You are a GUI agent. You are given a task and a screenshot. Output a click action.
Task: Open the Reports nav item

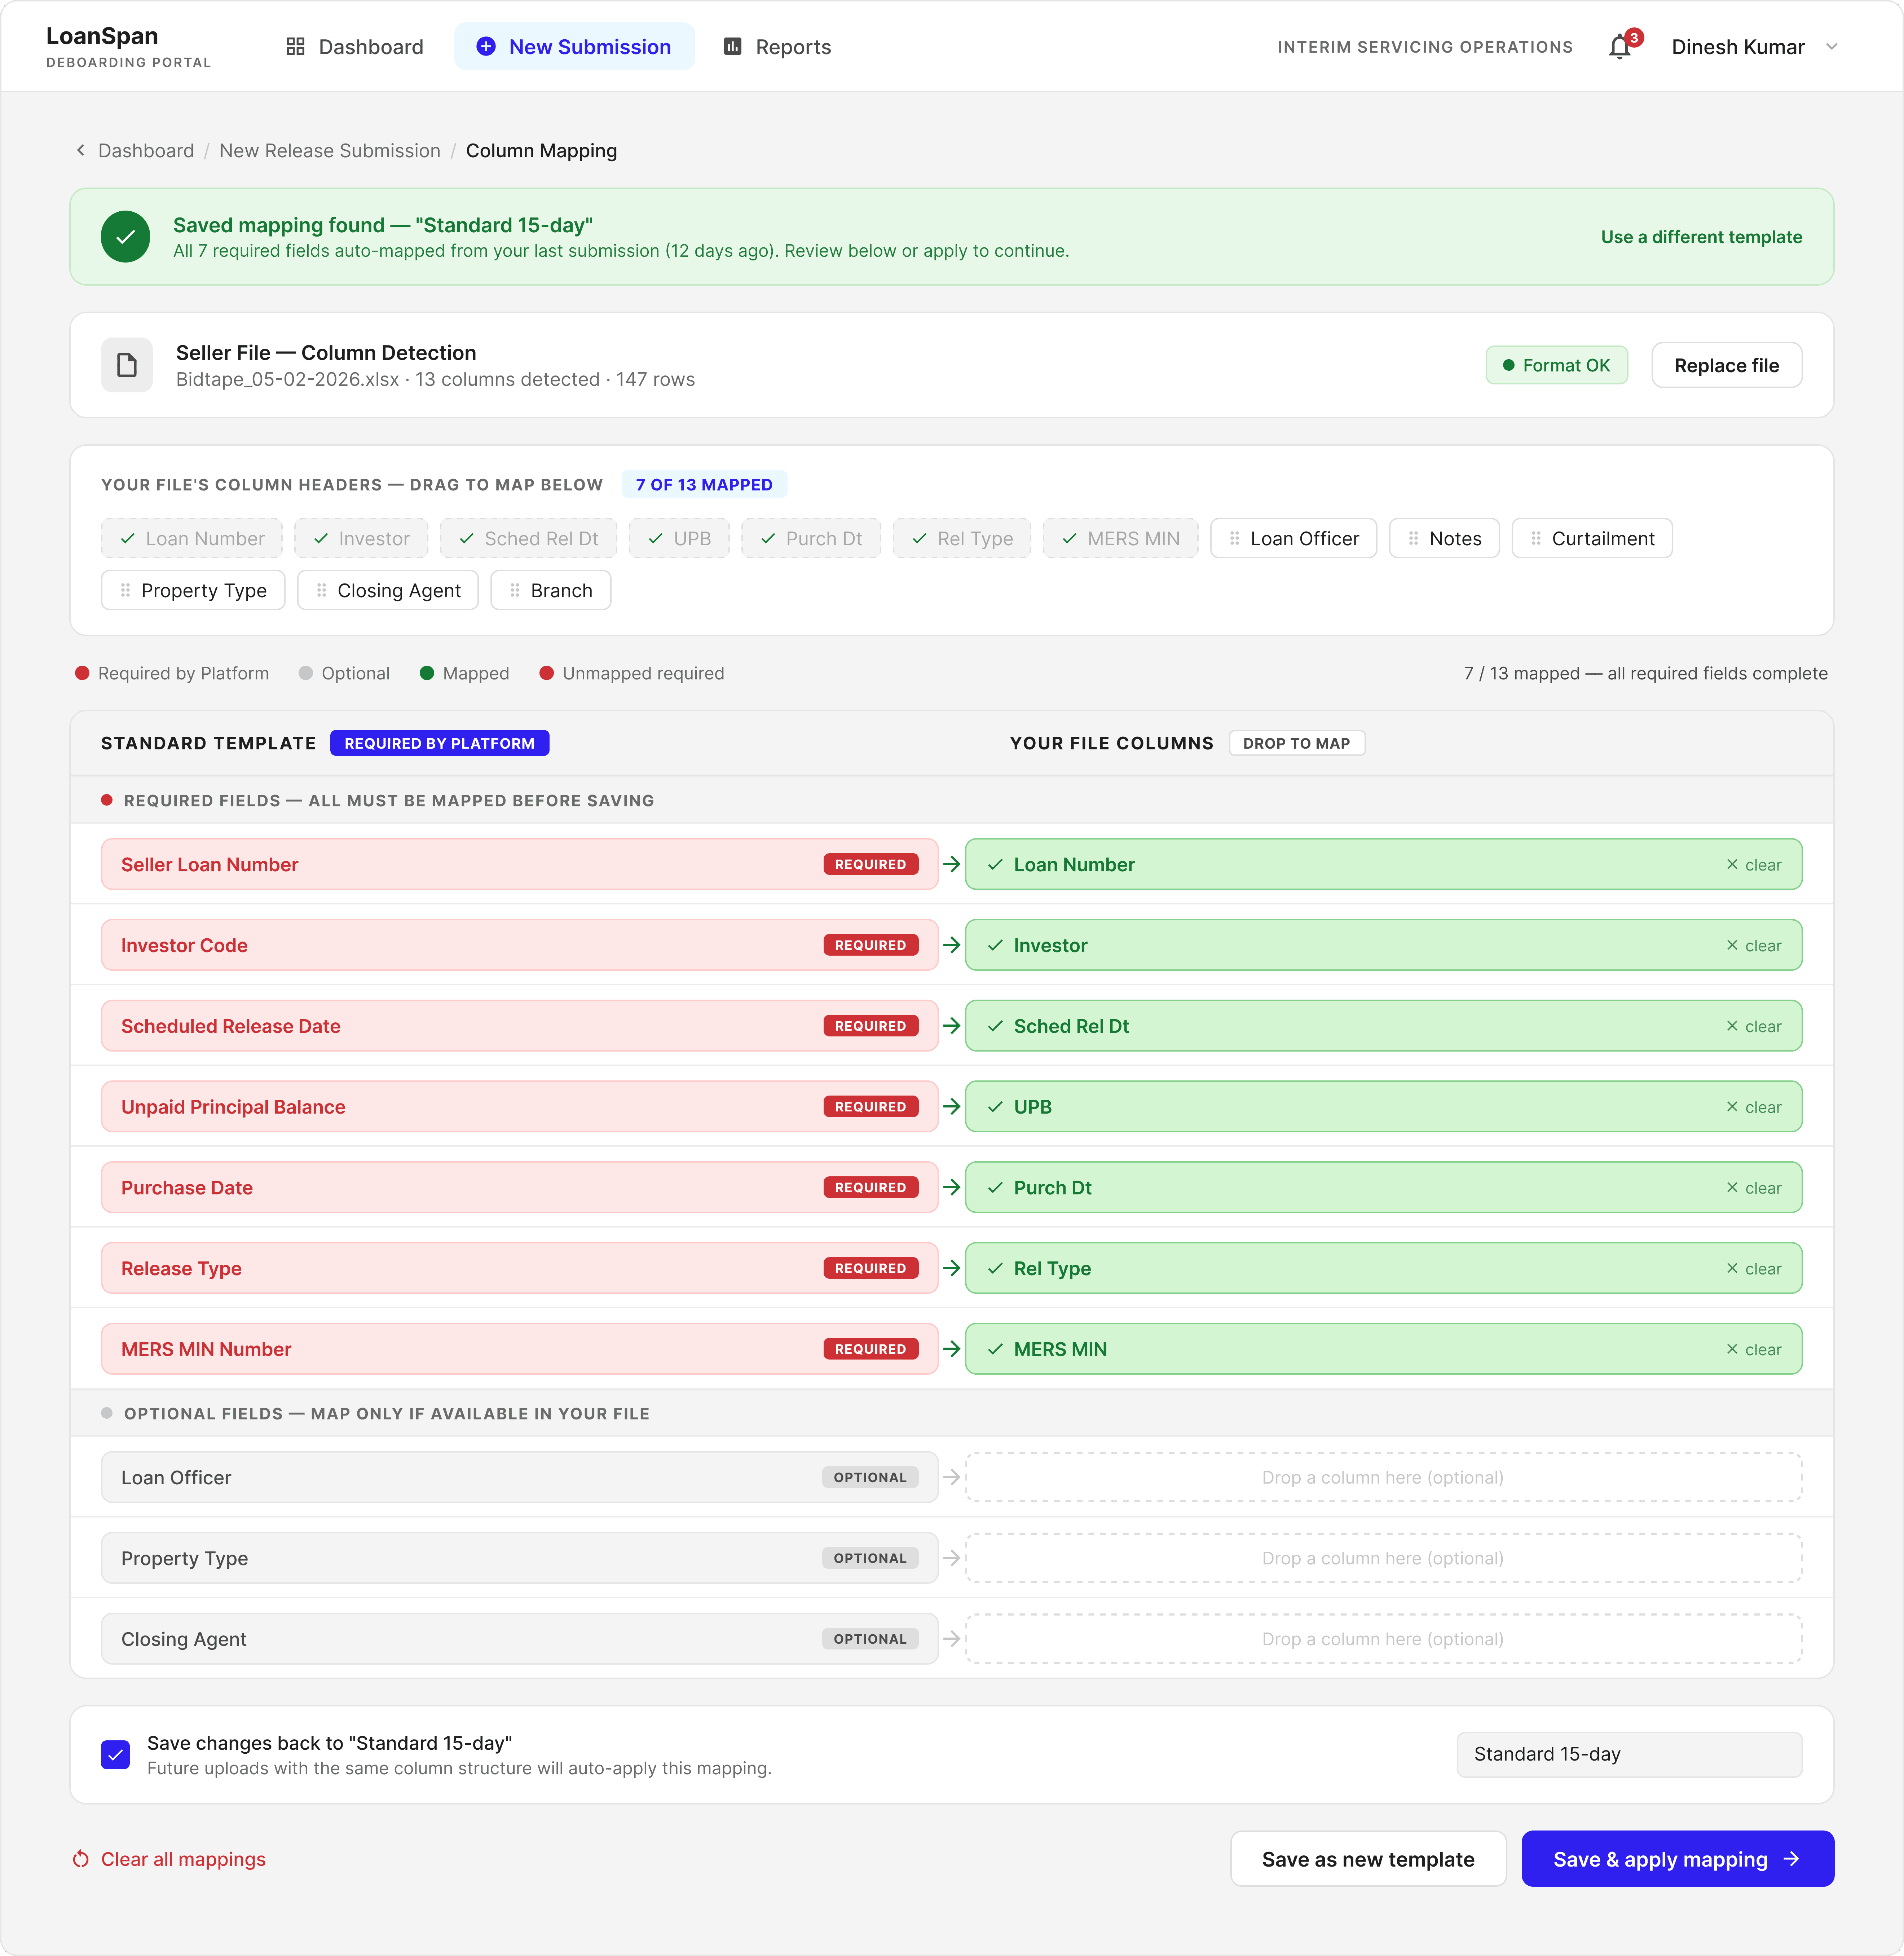[x=777, y=47]
